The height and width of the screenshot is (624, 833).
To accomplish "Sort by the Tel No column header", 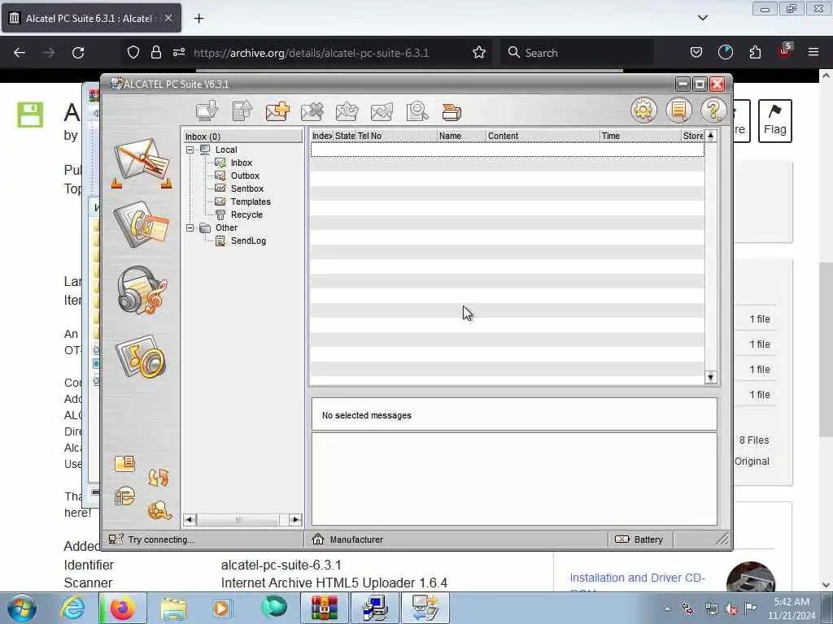I will (396, 136).
